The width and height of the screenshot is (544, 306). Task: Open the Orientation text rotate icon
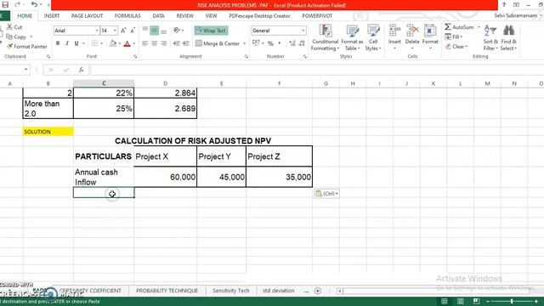coord(177,31)
